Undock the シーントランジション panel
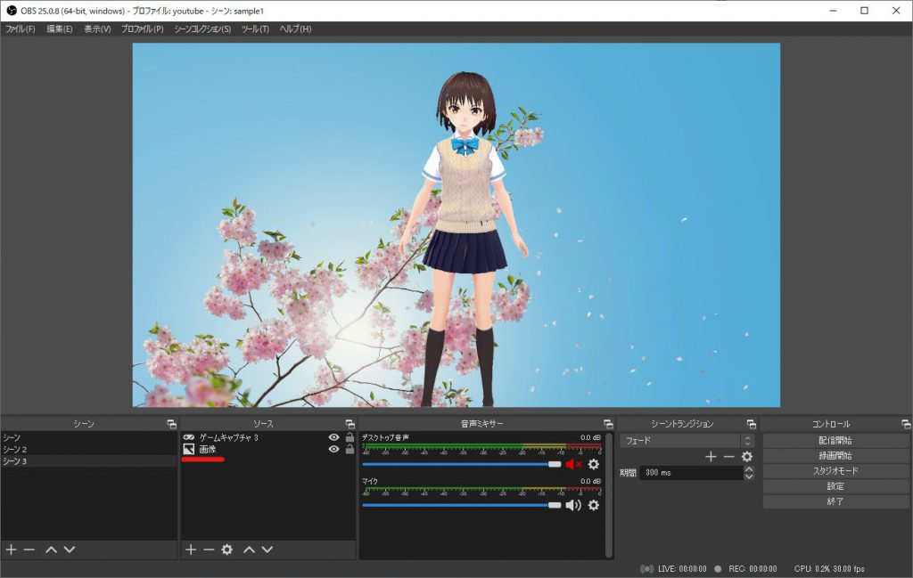The height and width of the screenshot is (578, 913). click(752, 424)
